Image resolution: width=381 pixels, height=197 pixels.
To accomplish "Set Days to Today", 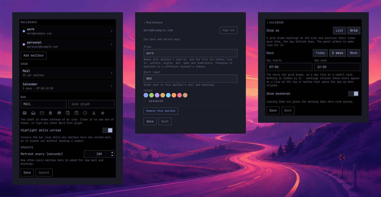I will coord(320,53).
